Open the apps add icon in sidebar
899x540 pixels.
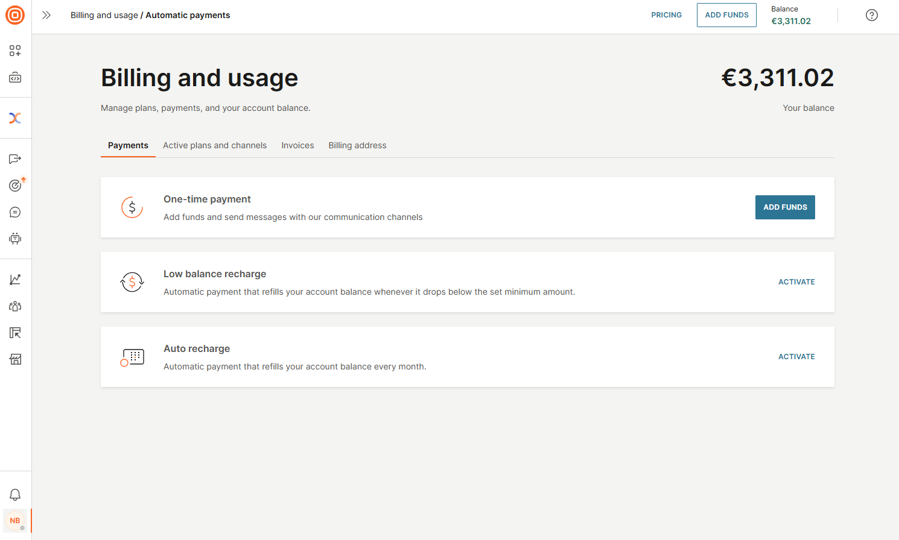click(x=15, y=51)
